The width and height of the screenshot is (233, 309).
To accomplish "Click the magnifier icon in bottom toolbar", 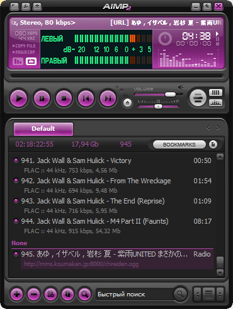I will 84,294.
